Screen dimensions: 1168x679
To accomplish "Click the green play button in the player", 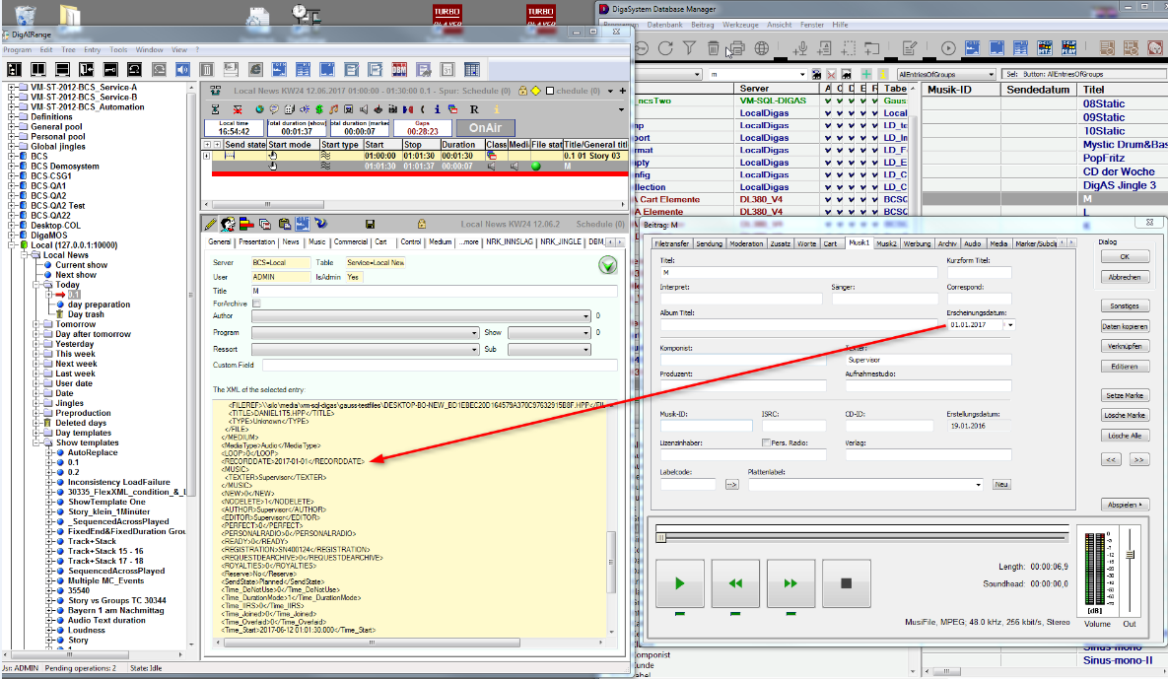I will [x=680, y=583].
